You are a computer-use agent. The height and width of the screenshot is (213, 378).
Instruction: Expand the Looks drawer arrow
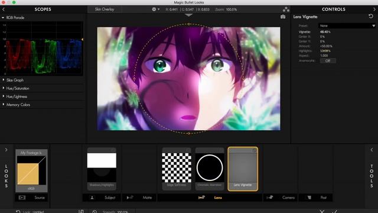(6, 150)
